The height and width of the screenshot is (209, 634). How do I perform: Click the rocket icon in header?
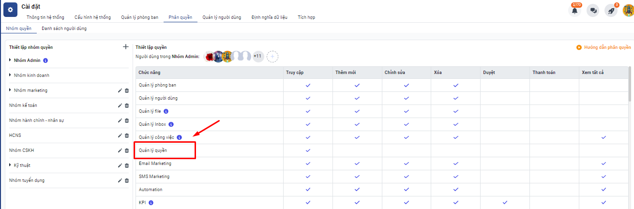[611, 11]
